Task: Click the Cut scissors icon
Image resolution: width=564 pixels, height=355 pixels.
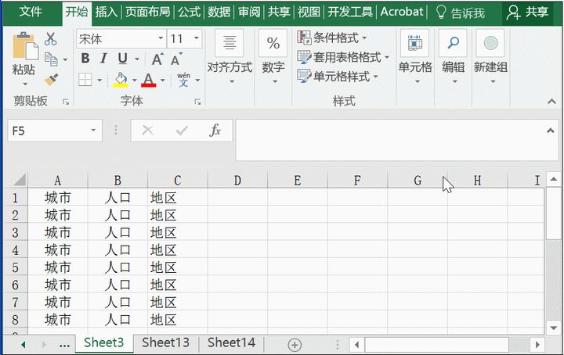Action: click(x=51, y=38)
